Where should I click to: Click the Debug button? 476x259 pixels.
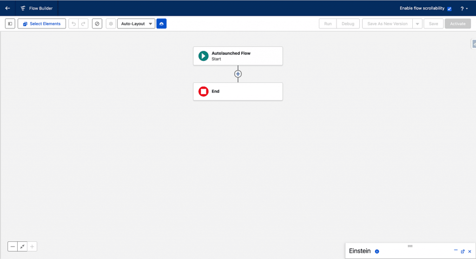[348, 24]
